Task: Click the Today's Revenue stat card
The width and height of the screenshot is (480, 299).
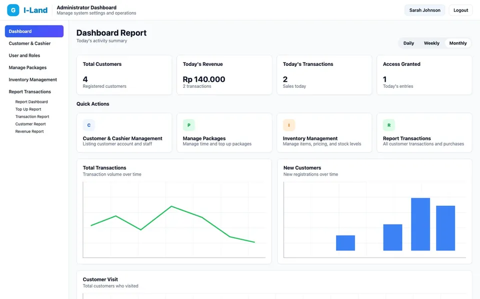Action: [x=224, y=75]
